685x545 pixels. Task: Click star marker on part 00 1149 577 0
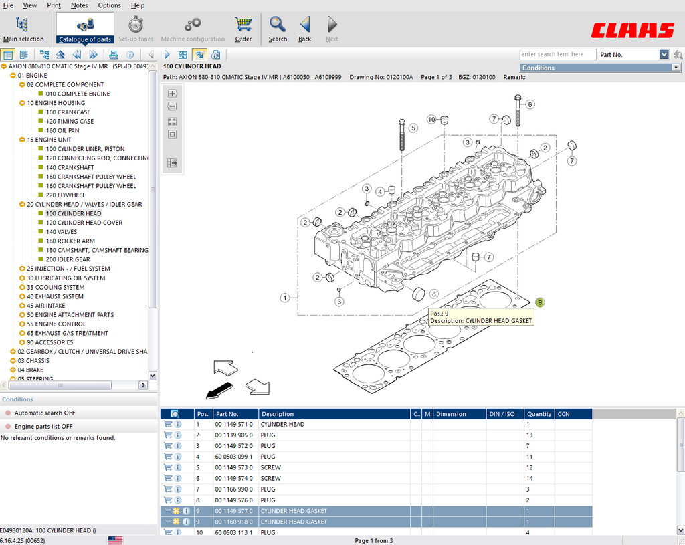177,510
